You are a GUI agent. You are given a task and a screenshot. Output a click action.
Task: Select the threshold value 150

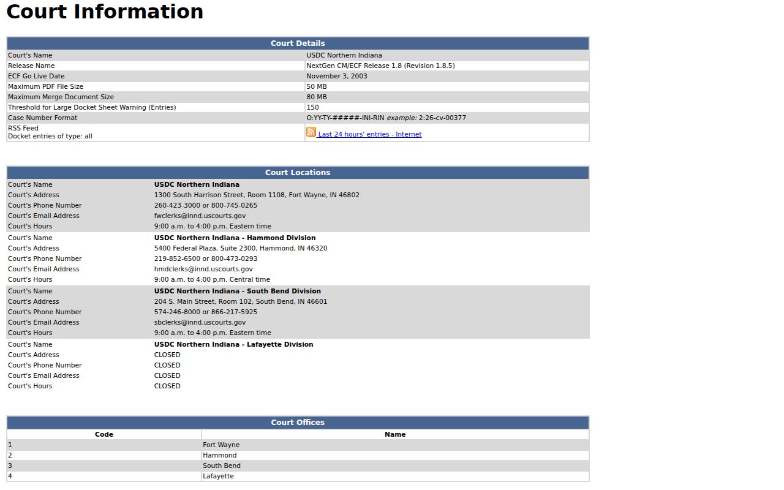pyautogui.click(x=312, y=107)
